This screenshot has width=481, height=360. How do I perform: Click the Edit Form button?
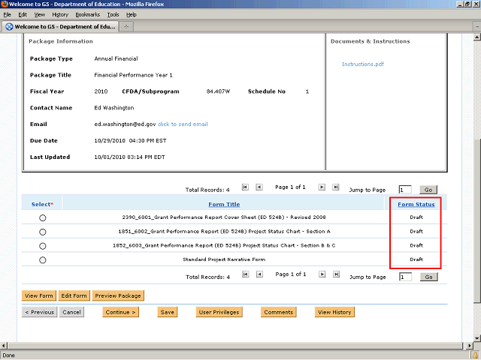[x=74, y=295]
